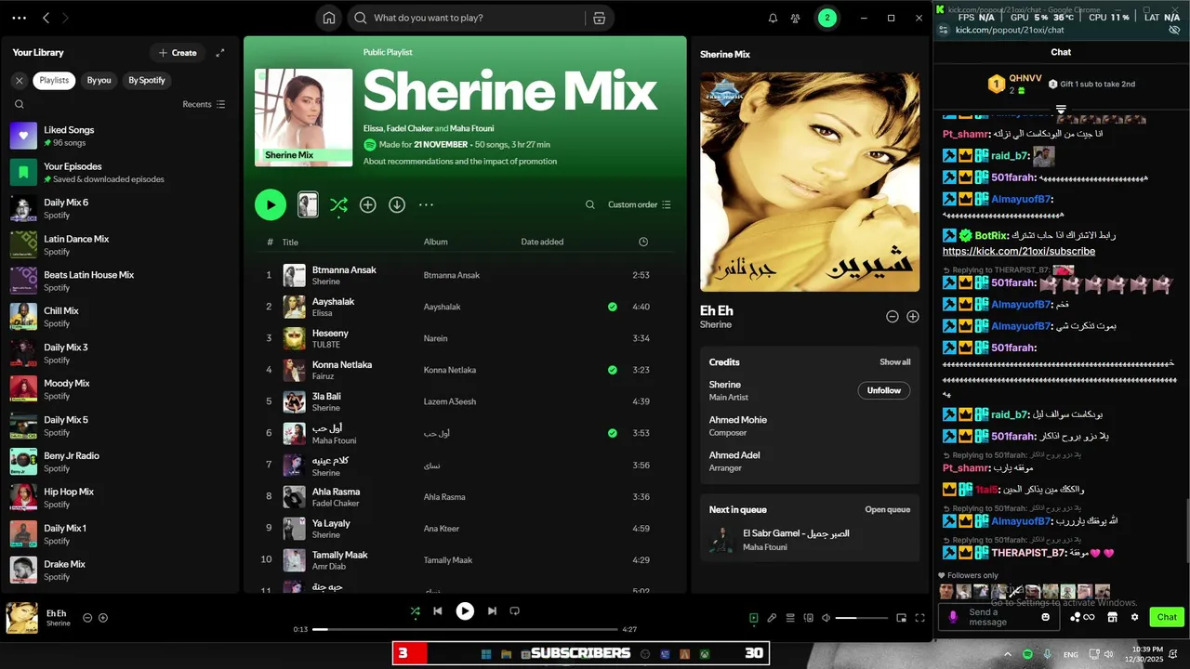Add Eh Eh to playlist in side panel
Image resolution: width=1190 pixels, height=669 pixels.
(x=913, y=317)
